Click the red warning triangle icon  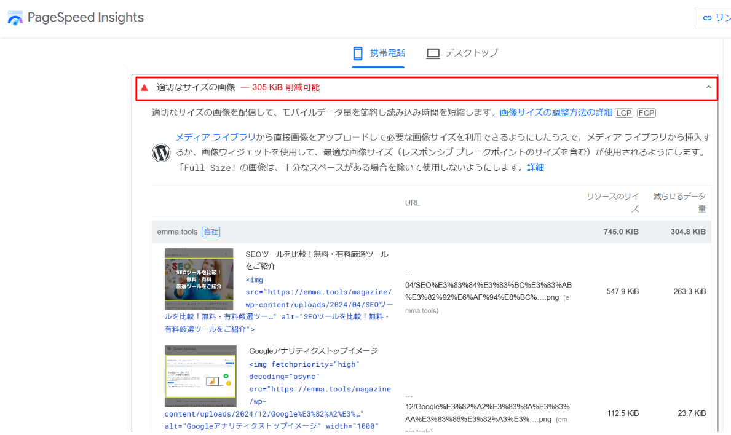[x=144, y=88]
